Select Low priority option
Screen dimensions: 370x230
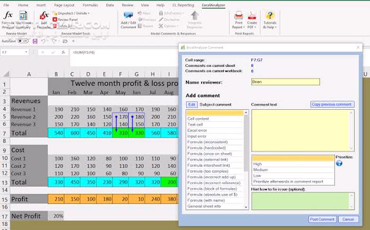click(293, 176)
